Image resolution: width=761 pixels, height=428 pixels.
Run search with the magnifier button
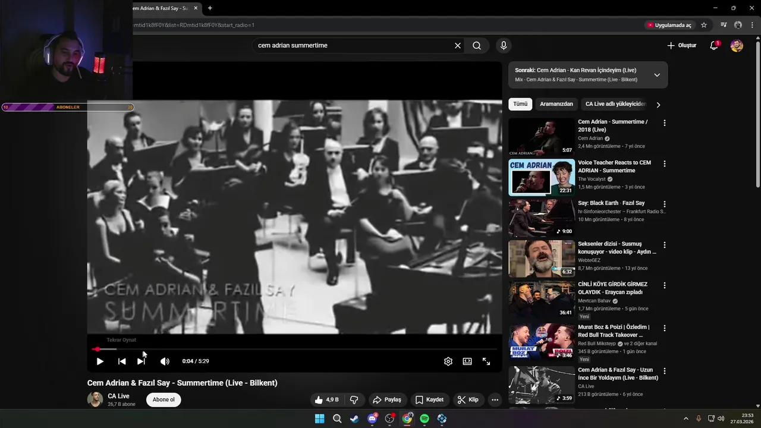point(477,46)
